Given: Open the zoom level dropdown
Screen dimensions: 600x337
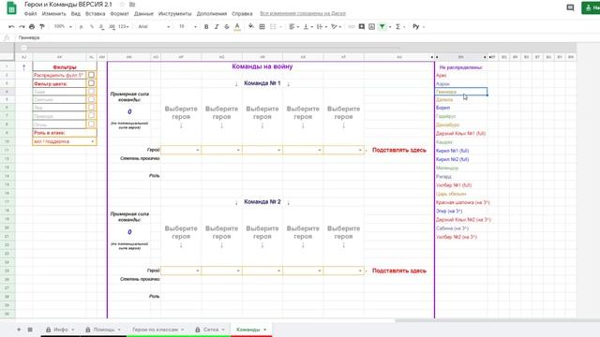Looking at the screenshot, I should tap(63, 27).
